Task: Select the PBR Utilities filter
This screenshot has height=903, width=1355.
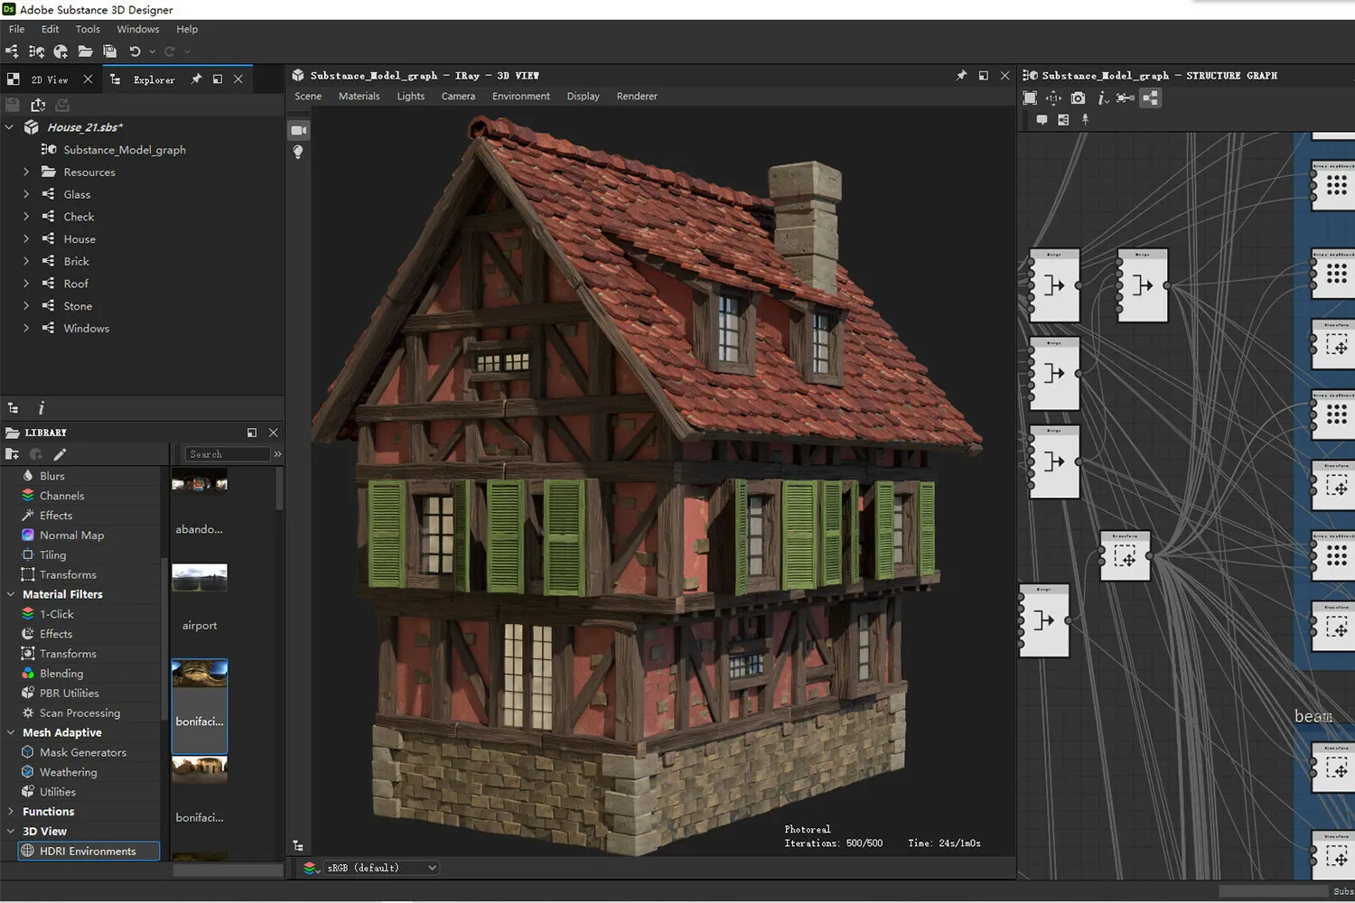Action: (x=70, y=693)
